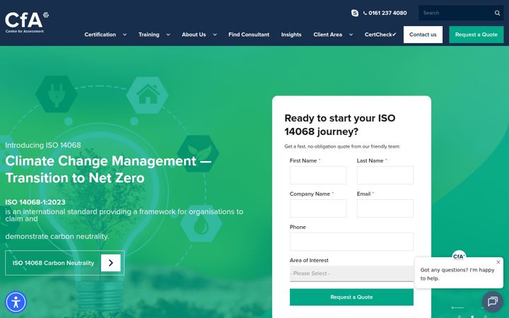Image resolution: width=509 pixels, height=318 pixels.
Task: Expand the Training menu chevron
Action: pyautogui.click(x=168, y=35)
